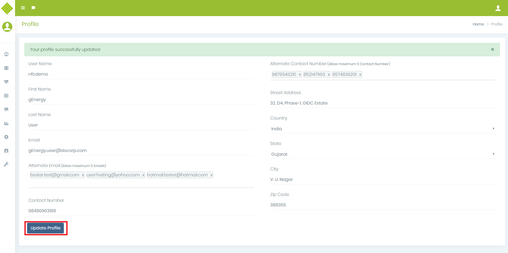This screenshot has height=253, width=508.
Task: Toggle the hamburger menu icon
Action: [23, 8]
